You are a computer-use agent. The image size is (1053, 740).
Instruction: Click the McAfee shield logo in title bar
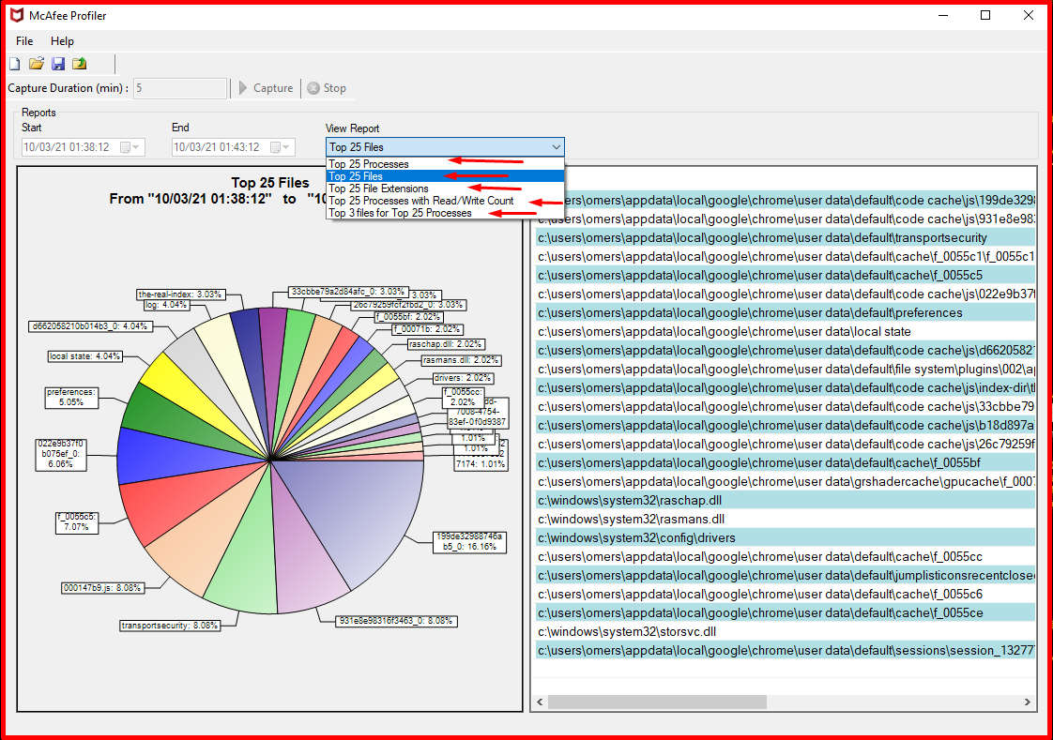coord(16,15)
